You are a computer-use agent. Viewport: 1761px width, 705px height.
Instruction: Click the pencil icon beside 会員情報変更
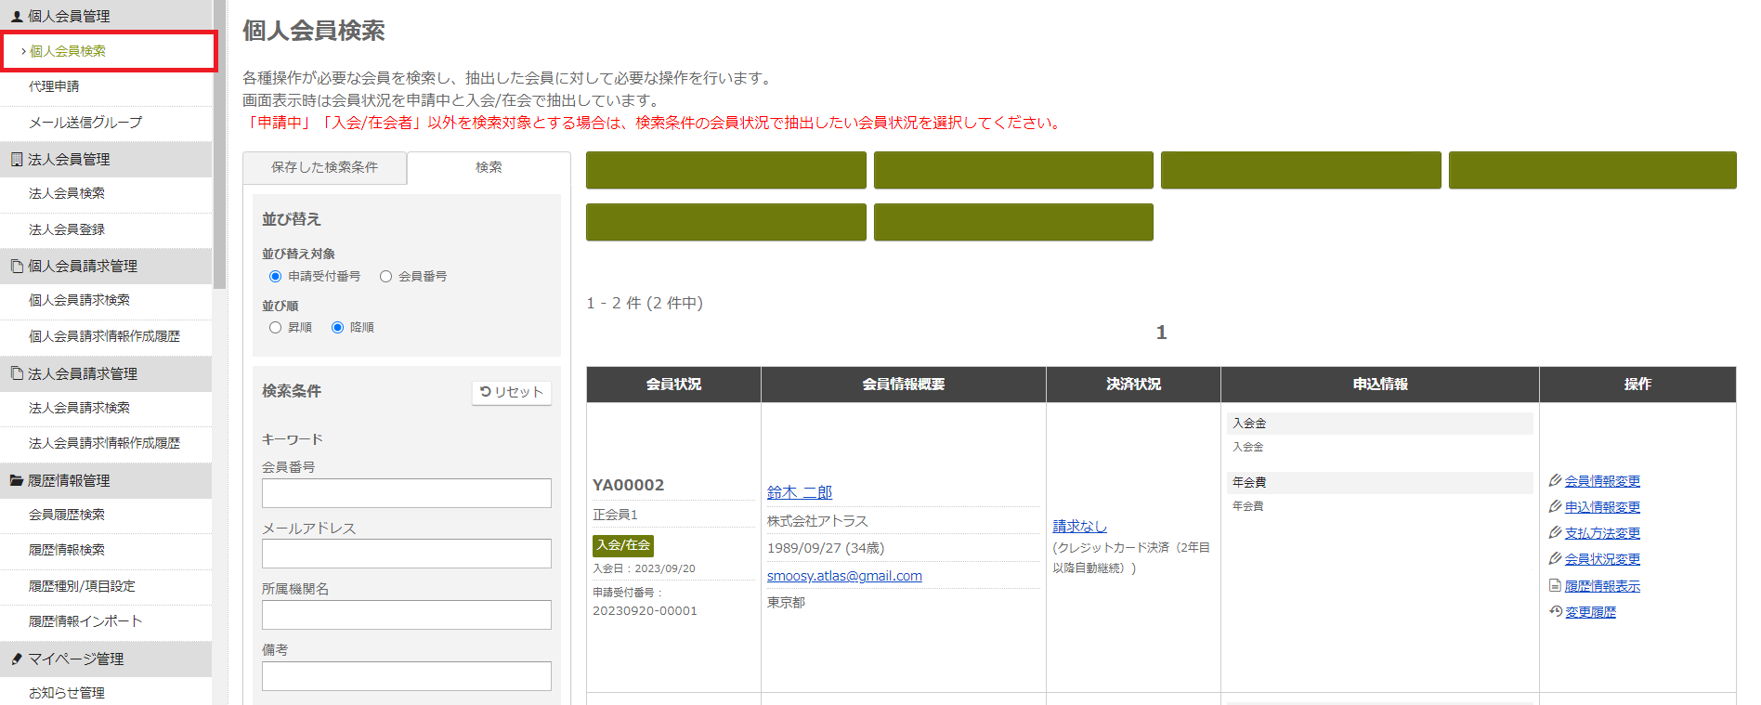coord(1555,480)
